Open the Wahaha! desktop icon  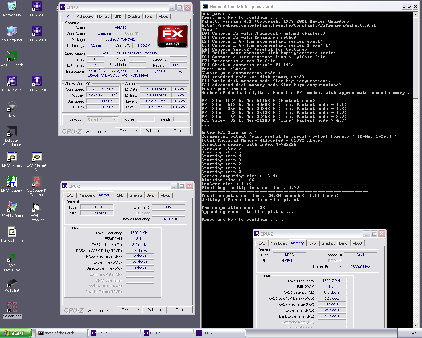12,286
